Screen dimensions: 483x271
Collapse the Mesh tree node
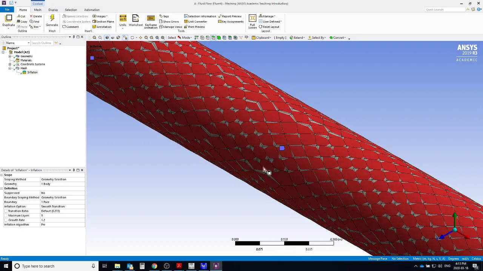tap(10, 69)
